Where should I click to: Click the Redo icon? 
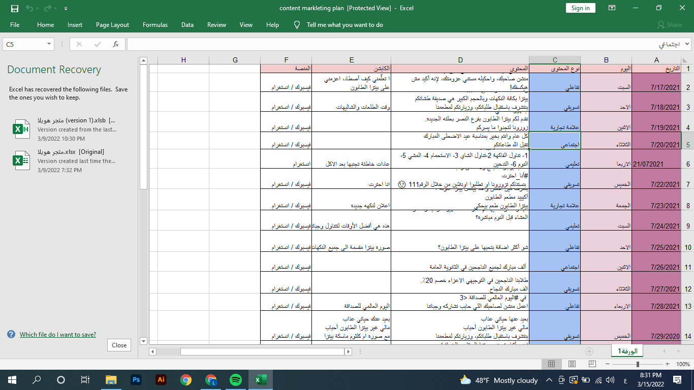[x=47, y=8]
